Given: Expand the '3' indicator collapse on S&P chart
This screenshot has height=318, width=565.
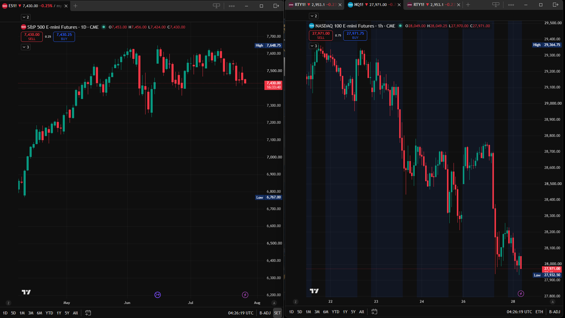Looking at the screenshot, I should (x=26, y=47).
